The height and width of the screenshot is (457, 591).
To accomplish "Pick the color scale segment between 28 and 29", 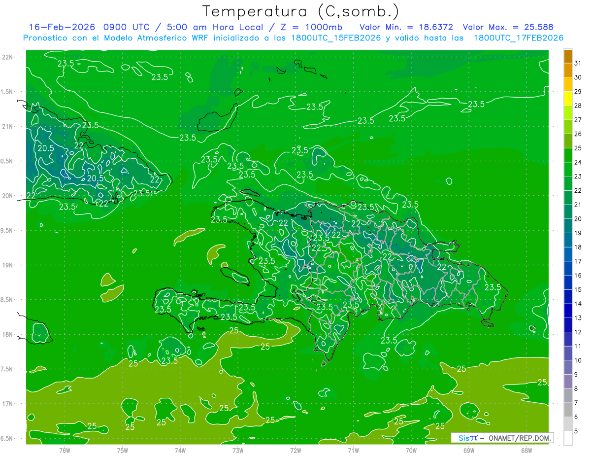I will pos(568,99).
